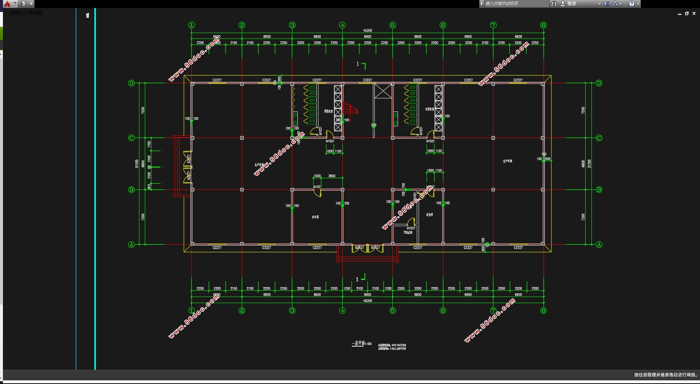Open the [-] viewport controls menu
700x384 pixels.
click(x=7, y=13)
